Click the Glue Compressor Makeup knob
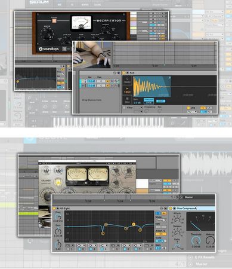 tap(210, 240)
